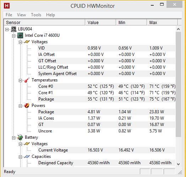
Task: Open the View menu
Action: click(x=21, y=15)
